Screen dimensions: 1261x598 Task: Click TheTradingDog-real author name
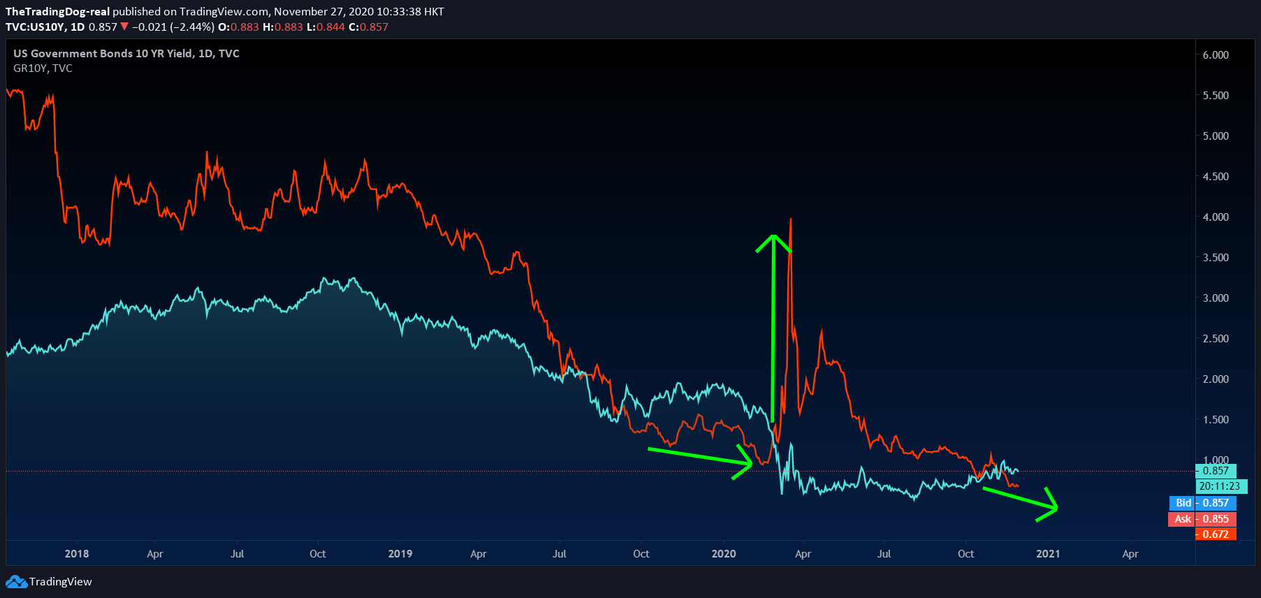57,11
